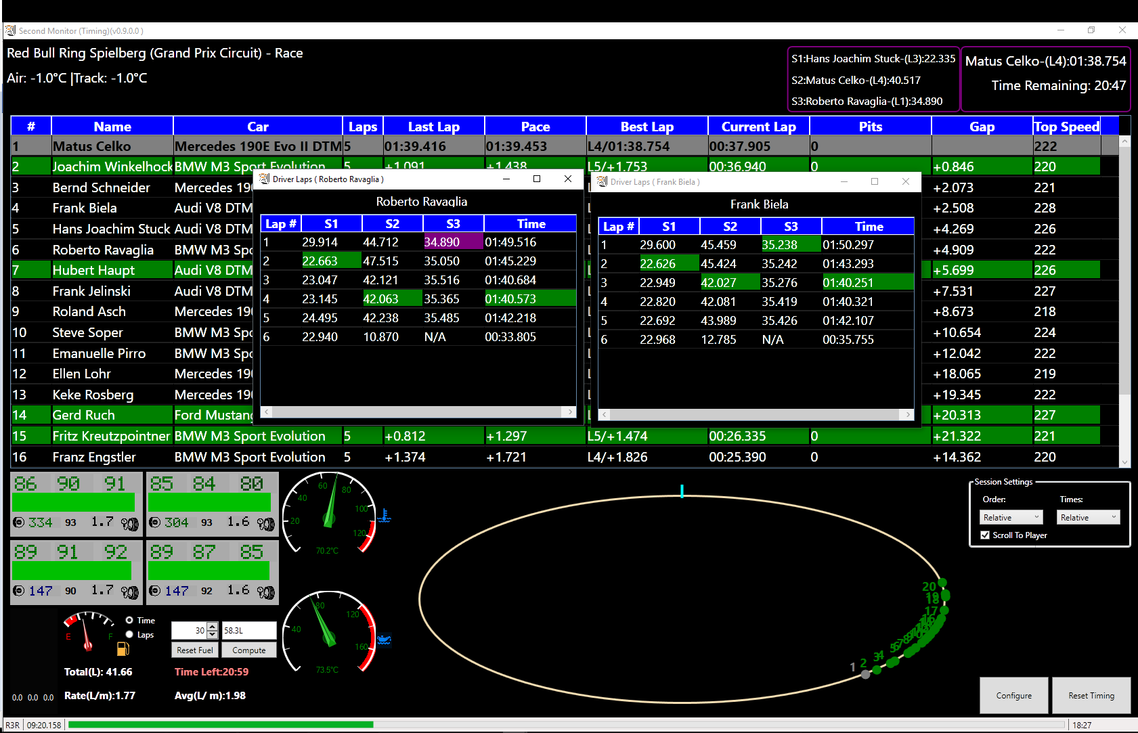This screenshot has height=733, width=1138.
Task: Open the Order dropdown in Session Settings
Action: coord(1011,517)
